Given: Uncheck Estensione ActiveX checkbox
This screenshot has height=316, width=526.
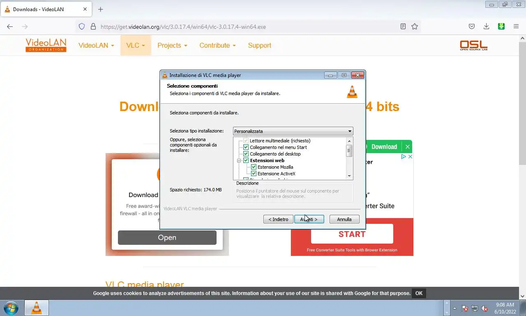Looking at the screenshot, I should 254,174.
